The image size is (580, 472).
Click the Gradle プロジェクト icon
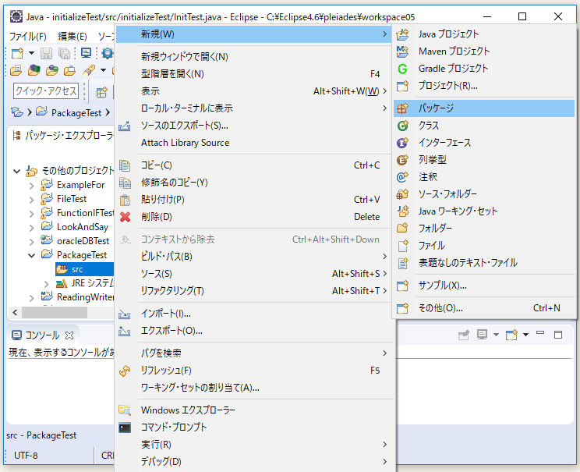(402, 69)
